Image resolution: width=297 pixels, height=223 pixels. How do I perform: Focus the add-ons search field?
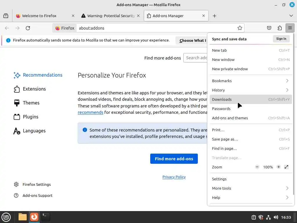click(x=195, y=58)
